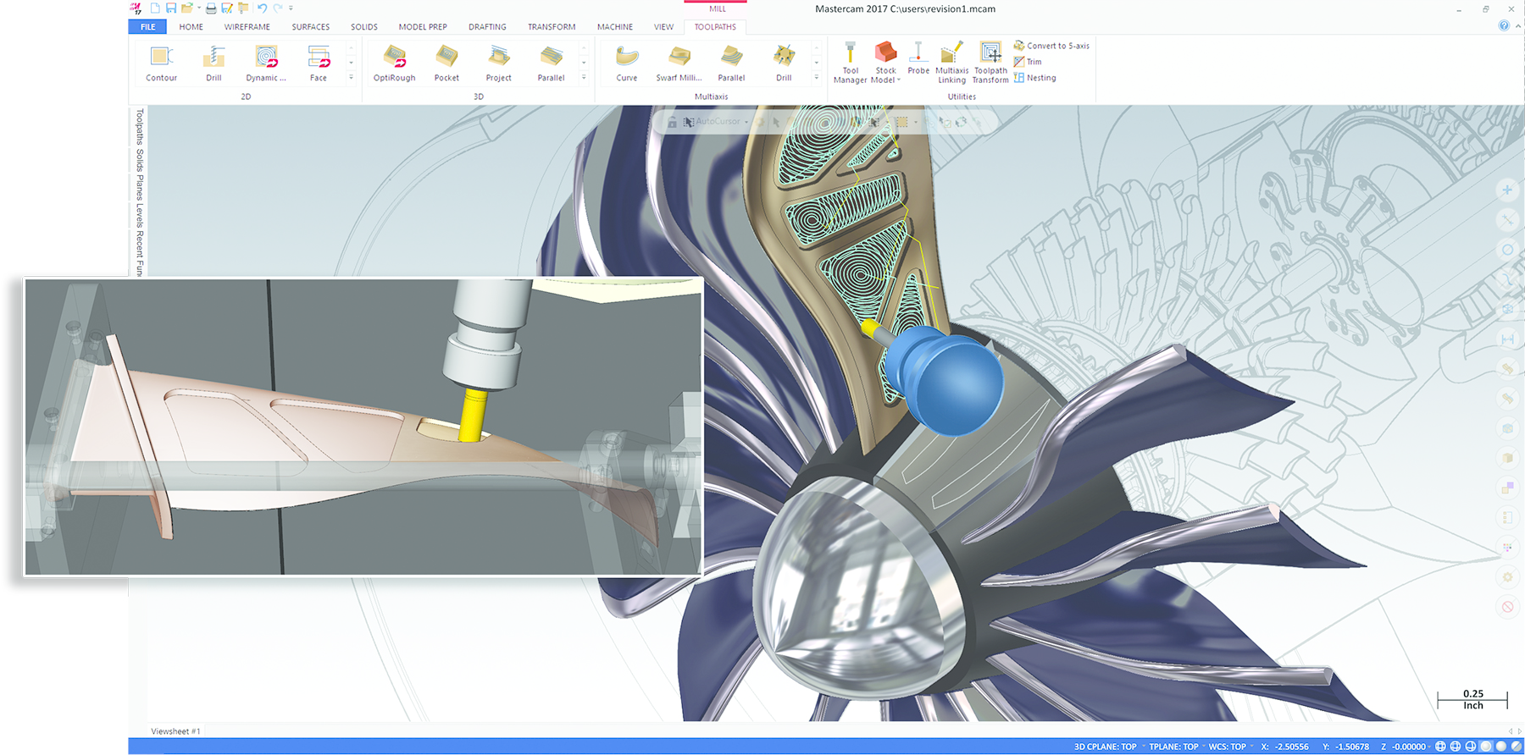The height and width of the screenshot is (755, 1525).
Task: Open the Probe utility
Action: coord(918,58)
